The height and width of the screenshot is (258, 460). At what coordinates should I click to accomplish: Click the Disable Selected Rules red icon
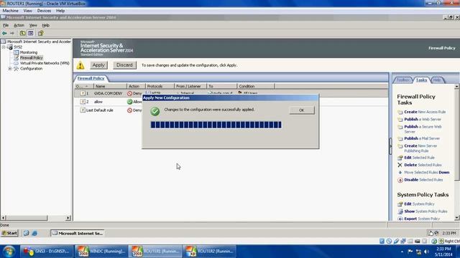400,180
